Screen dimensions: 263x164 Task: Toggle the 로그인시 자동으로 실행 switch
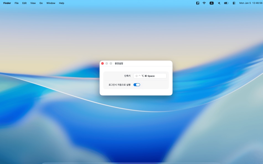(x=137, y=85)
